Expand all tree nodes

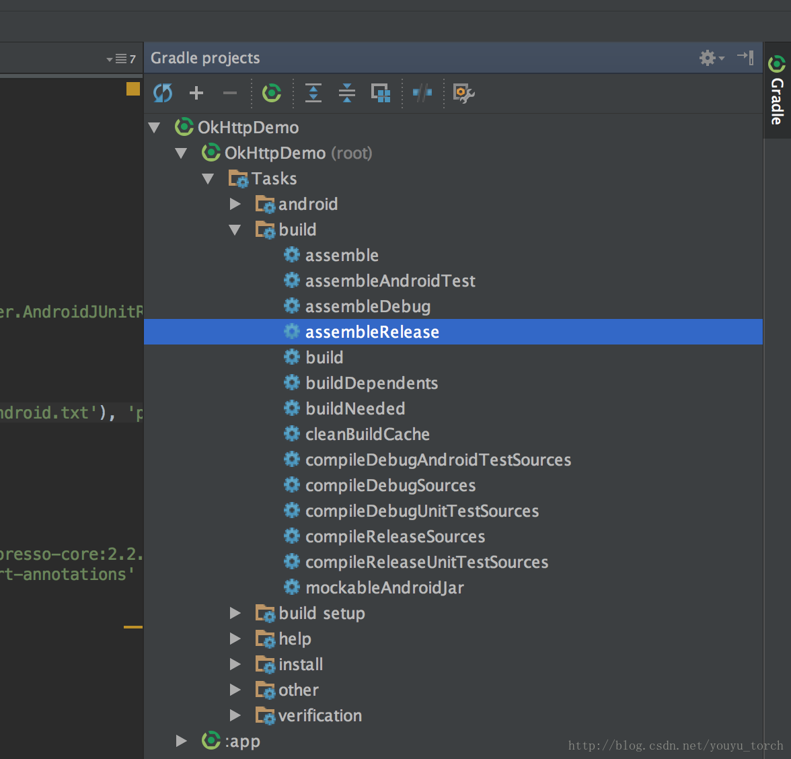(x=313, y=93)
